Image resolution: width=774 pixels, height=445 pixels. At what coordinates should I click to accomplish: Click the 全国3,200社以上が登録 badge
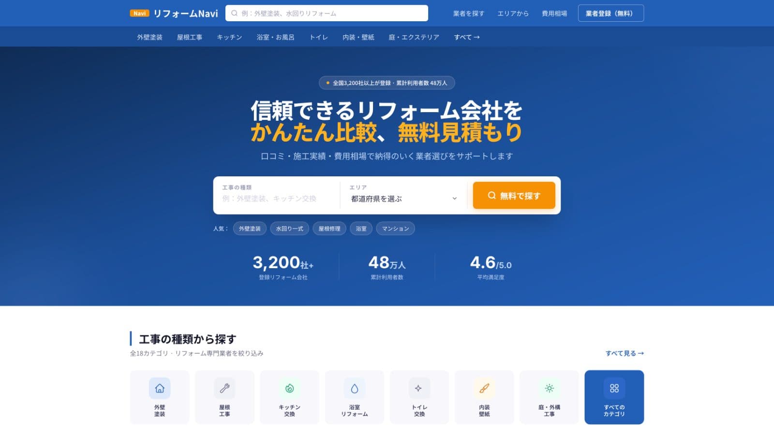tap(387, 83)
